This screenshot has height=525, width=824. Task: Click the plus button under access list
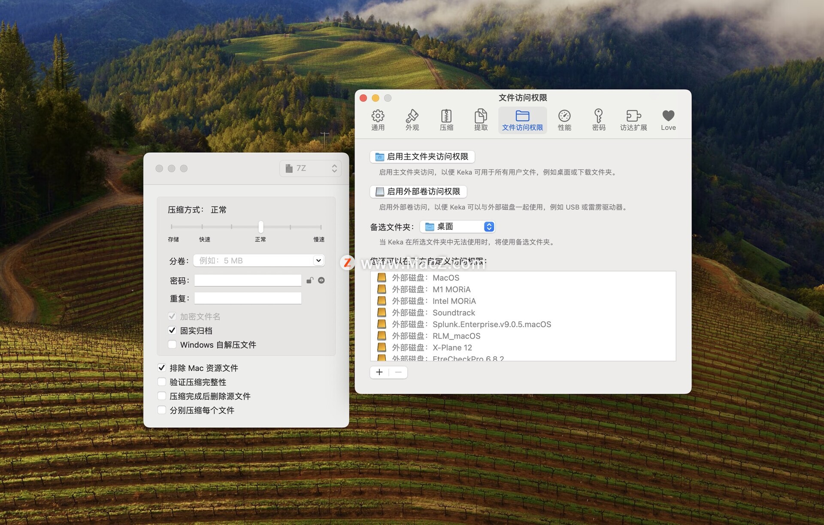click(x=379, y=372)
